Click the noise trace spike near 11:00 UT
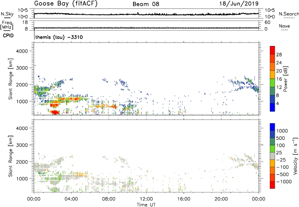This screenshot has height=207, width=299. pos(138,13)
